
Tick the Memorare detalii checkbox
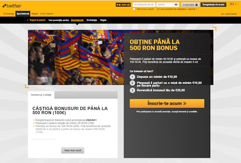pos(134,9)
